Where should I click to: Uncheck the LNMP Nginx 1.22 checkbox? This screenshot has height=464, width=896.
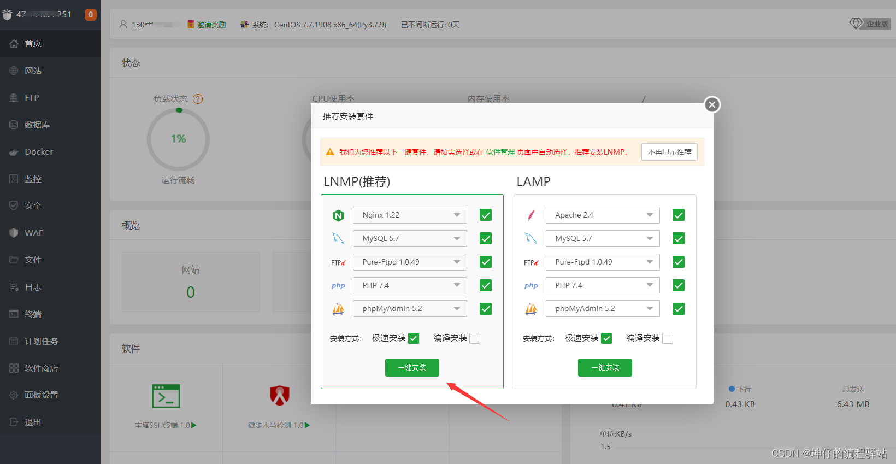coord(486,215)
